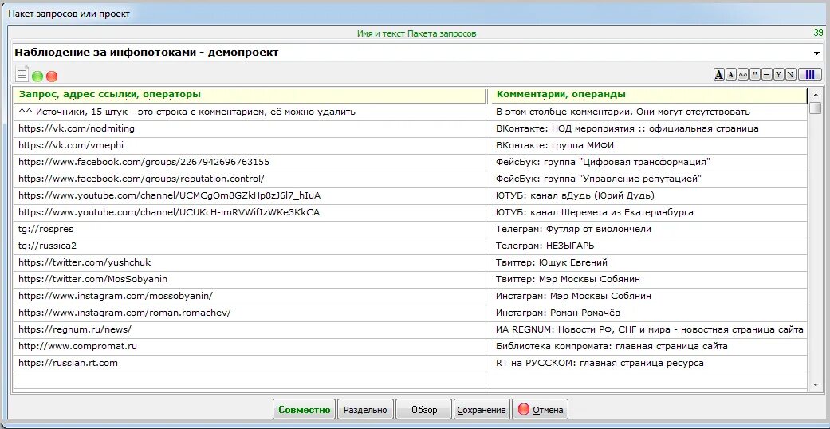
Task: Click the table scrollbar up arrow
Action: (816, 95)
